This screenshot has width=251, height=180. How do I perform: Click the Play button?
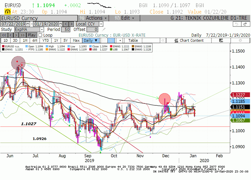(32, 35)
